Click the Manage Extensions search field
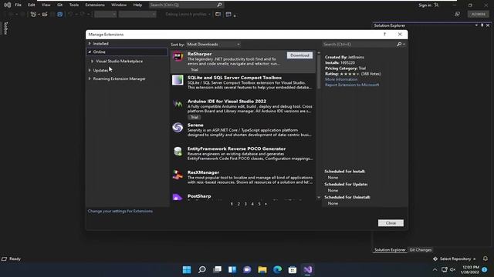 pyautogui.click(x=360, y=45)
